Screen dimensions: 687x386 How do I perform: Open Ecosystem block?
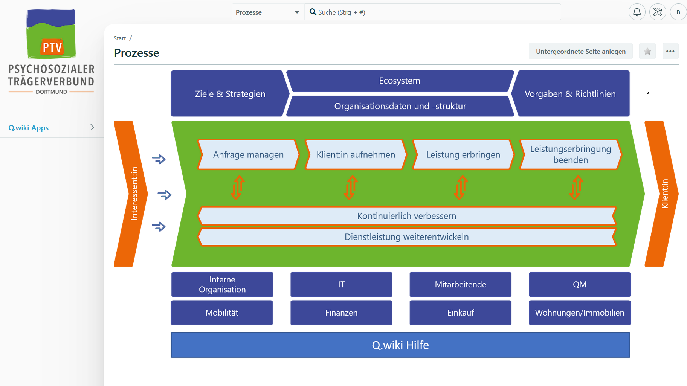(400, 81)
